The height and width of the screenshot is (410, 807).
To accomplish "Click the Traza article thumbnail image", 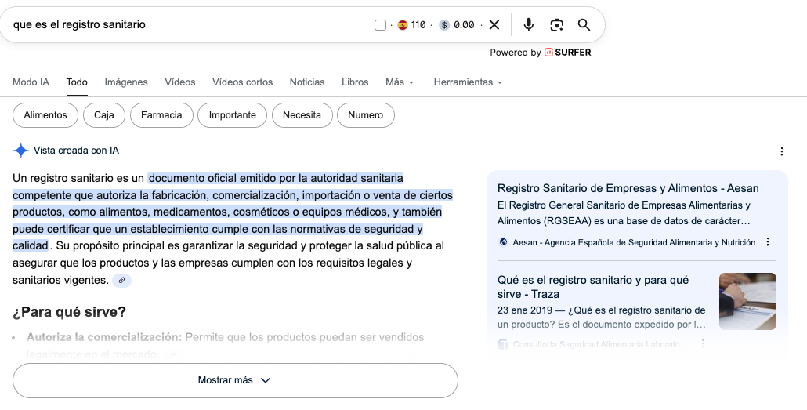I will 747,301.
